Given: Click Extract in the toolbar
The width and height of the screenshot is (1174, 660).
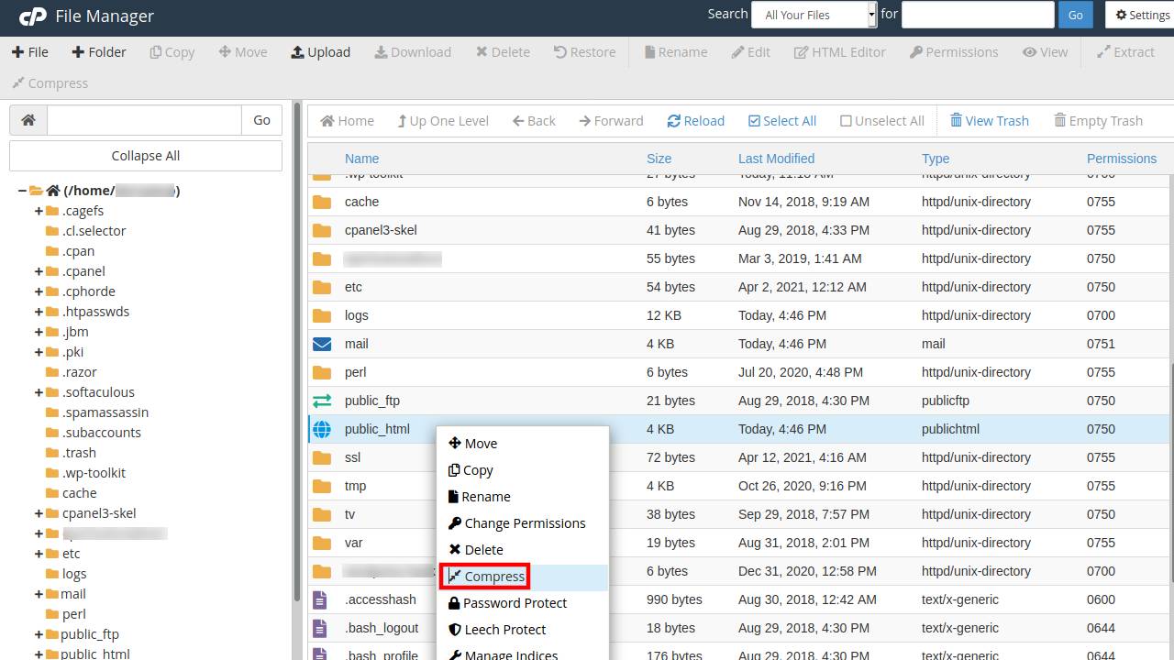Looking at the screenshot, I should click(x=1126, y=52).
